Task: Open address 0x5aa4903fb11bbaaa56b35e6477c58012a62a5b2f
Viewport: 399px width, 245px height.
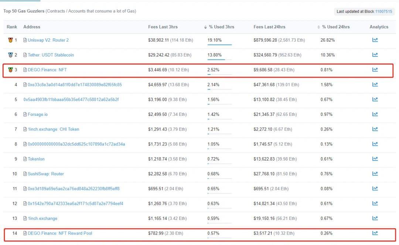Action: click(x=71, y=100)
